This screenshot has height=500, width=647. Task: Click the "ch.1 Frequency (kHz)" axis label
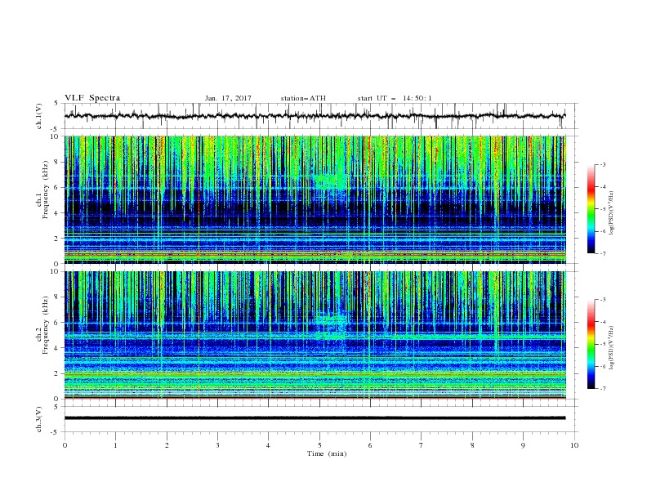42,190
